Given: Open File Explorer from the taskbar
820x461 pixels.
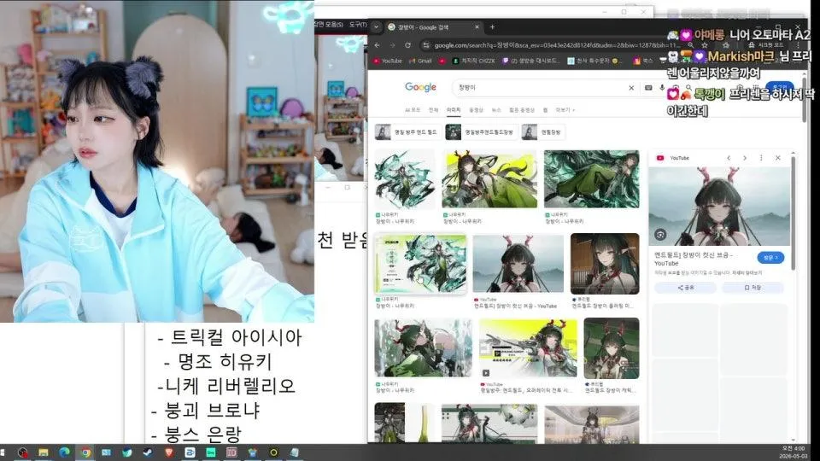Looking at the screenshot, I should (44, 452).
